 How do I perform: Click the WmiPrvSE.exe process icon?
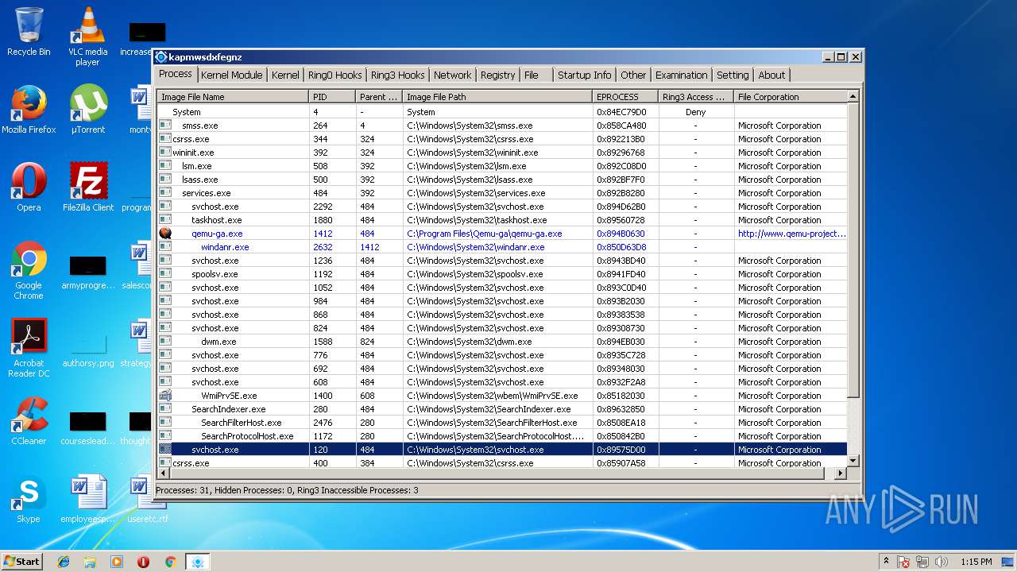tap(165, 396)
